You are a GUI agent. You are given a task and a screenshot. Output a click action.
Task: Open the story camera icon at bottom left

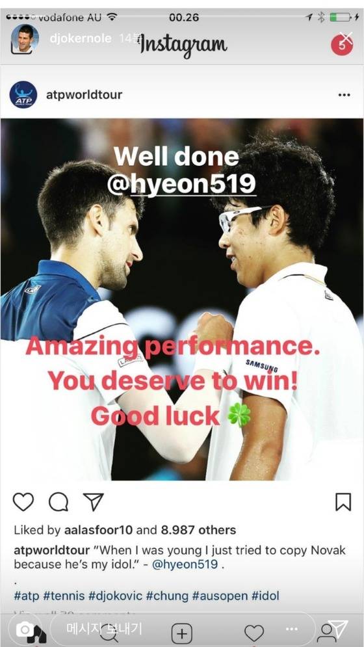click(x=25, y=629)
